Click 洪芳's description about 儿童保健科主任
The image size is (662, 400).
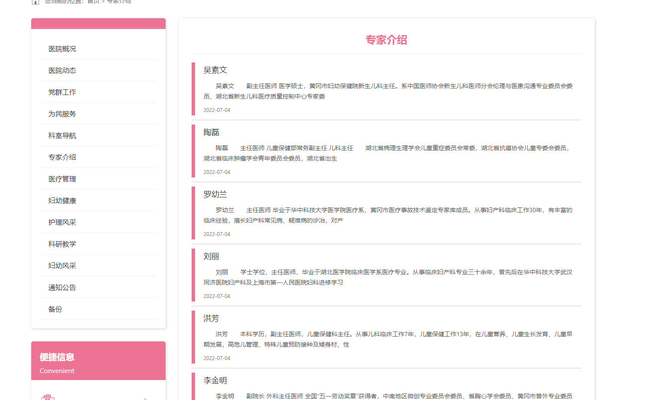click(x=388, y=339)
